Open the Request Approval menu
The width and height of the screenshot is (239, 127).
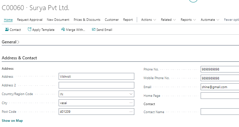(x=30, y=20)
